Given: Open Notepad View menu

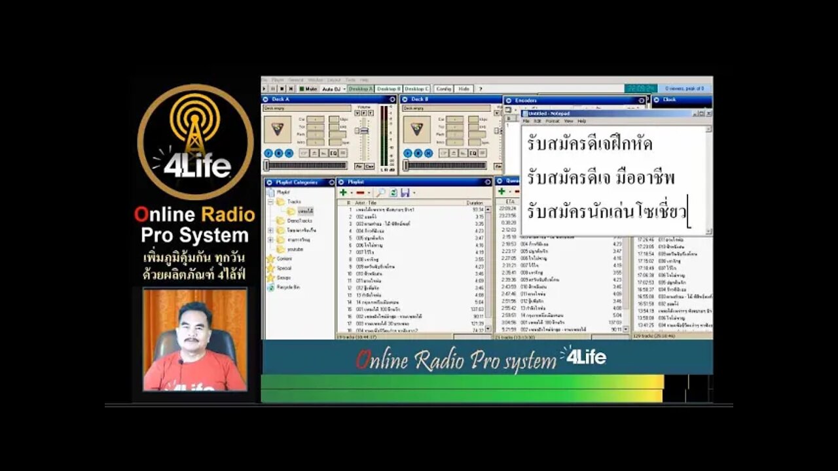Looking at the screenshot, I should coord(569,121).
